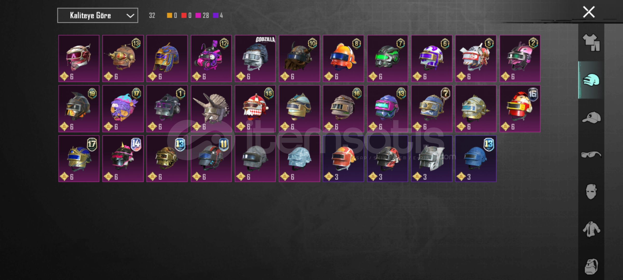
Task: Click the dropdown chevron arrow
Action: click(130, 16)
